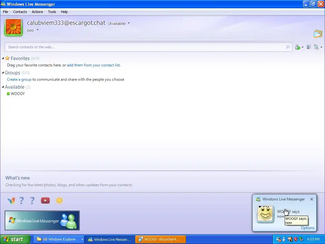325x244 pixels.
Task: Click the Favorites star icon
Action: pyautogui.click(x=7, y=58)
